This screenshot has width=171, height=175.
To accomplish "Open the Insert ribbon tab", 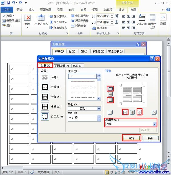I will 31,10.
